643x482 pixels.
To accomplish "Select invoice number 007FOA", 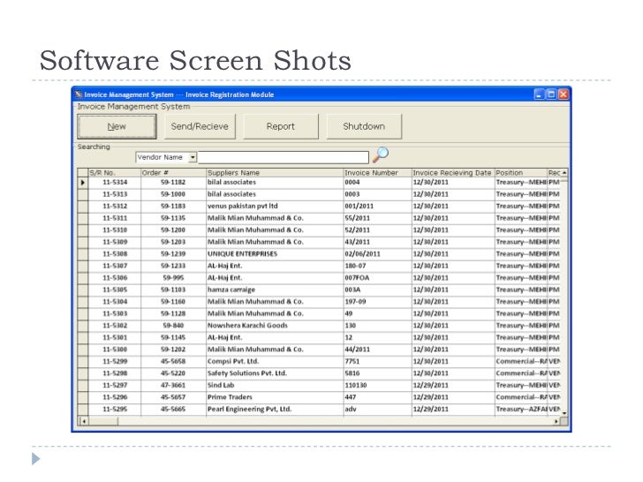I will coord(377,278).
